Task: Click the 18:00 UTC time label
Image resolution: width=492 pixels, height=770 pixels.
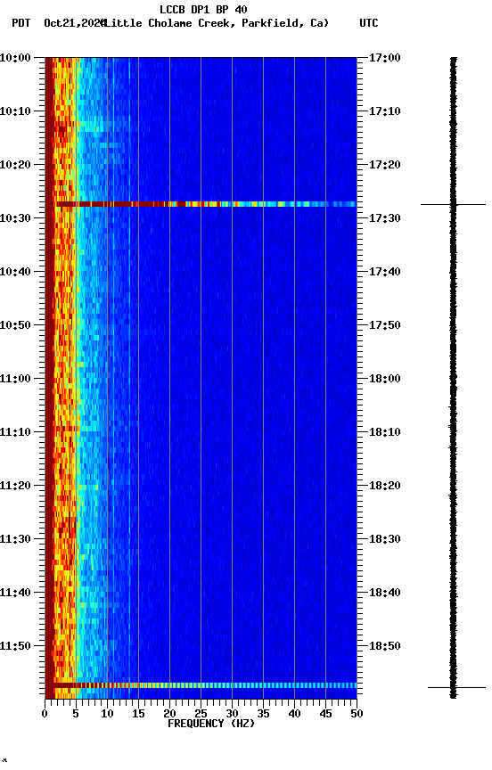Action: pyautogui.click(x=384, y=379)
